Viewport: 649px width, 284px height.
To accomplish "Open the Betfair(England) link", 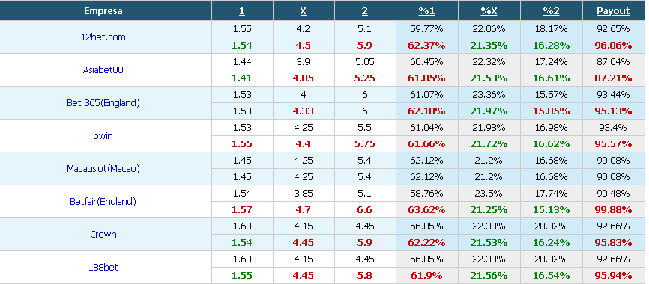I will pos(103,202).
